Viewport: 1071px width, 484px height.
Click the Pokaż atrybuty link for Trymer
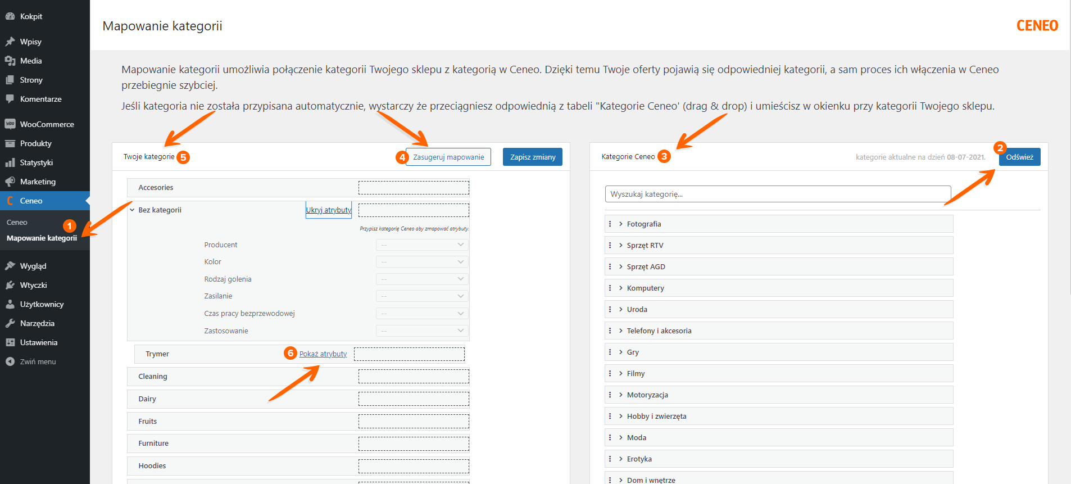323,354
